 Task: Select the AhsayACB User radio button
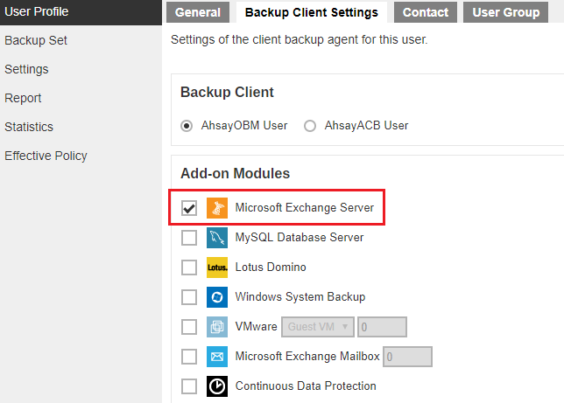click(x=310, y=126)
